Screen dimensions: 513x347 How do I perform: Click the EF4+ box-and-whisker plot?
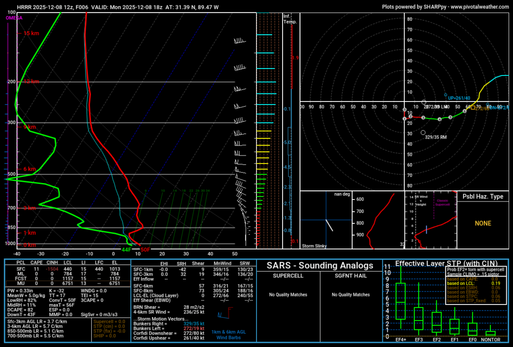click(400, 301)
